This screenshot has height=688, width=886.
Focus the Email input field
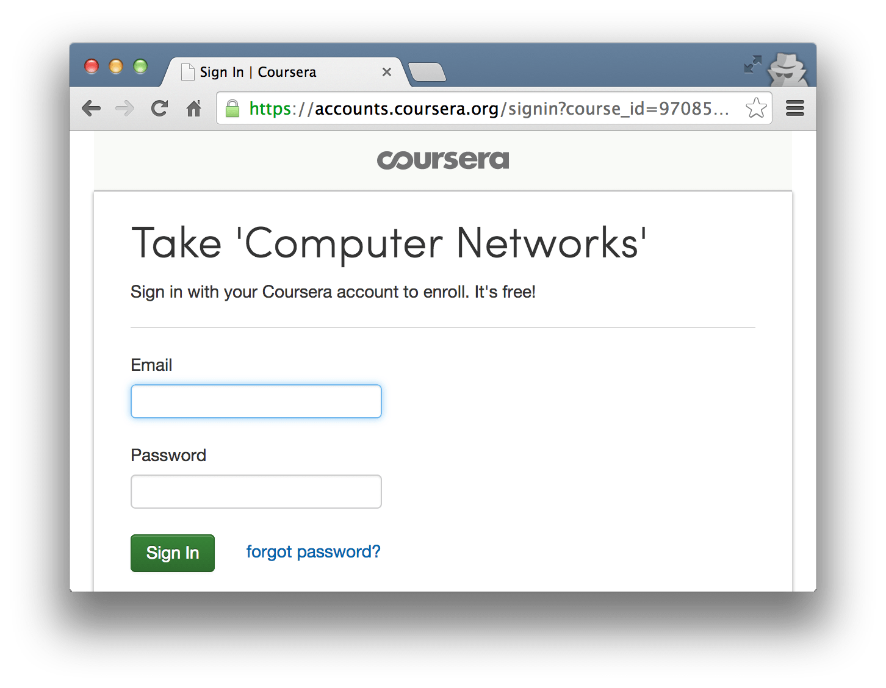pos(256,401)
